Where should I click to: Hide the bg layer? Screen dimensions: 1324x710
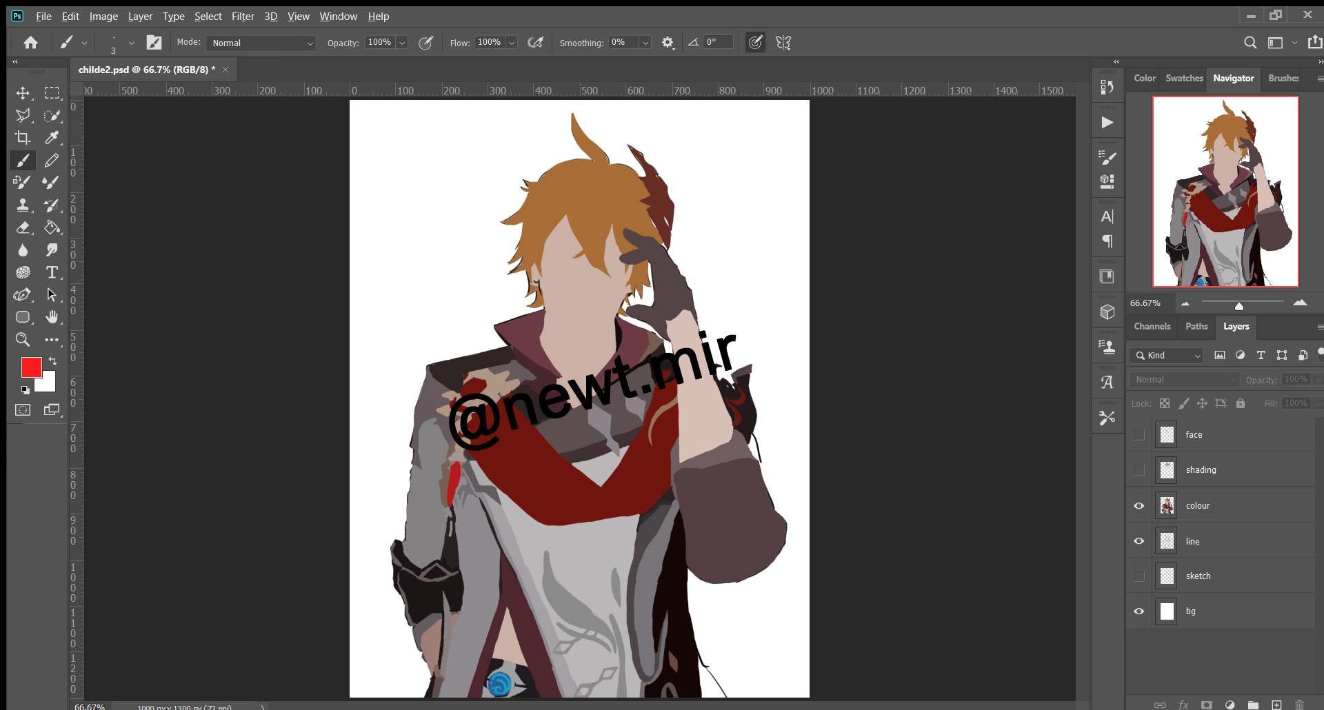click(x=1139, y=611)
